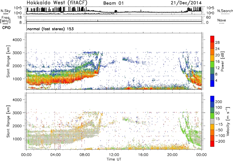This screenshot has height=161, width=233.
Task: Click the "-50" tick on velocity colorbar
Action: tap(219, 130)
